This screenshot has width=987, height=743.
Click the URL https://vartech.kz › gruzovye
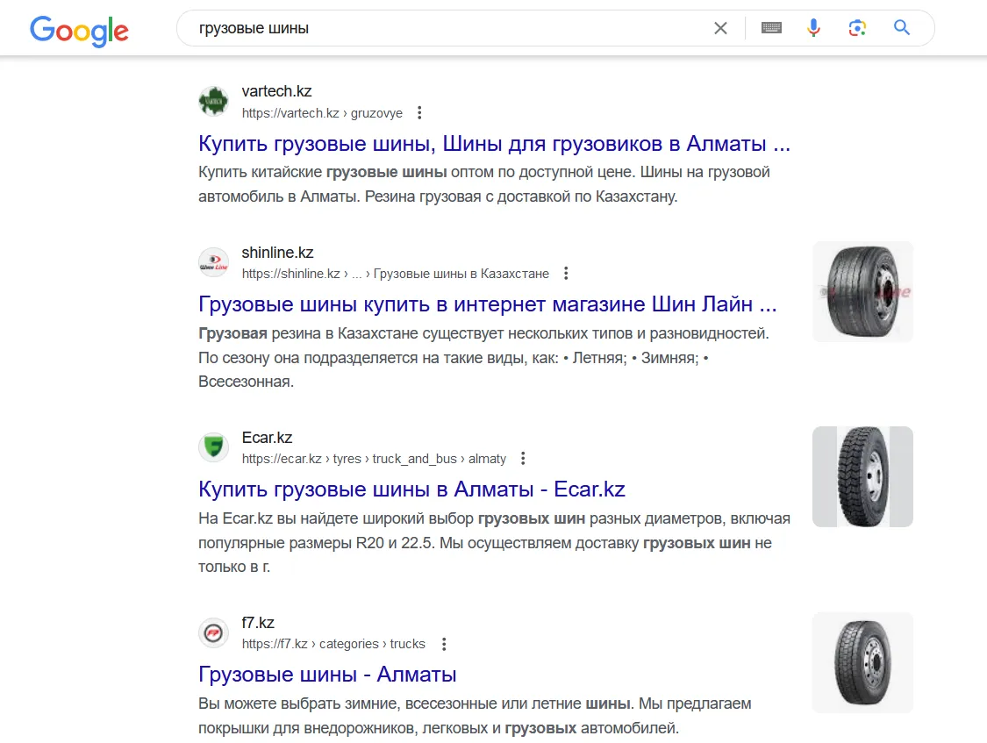click(x=322, y=113)
